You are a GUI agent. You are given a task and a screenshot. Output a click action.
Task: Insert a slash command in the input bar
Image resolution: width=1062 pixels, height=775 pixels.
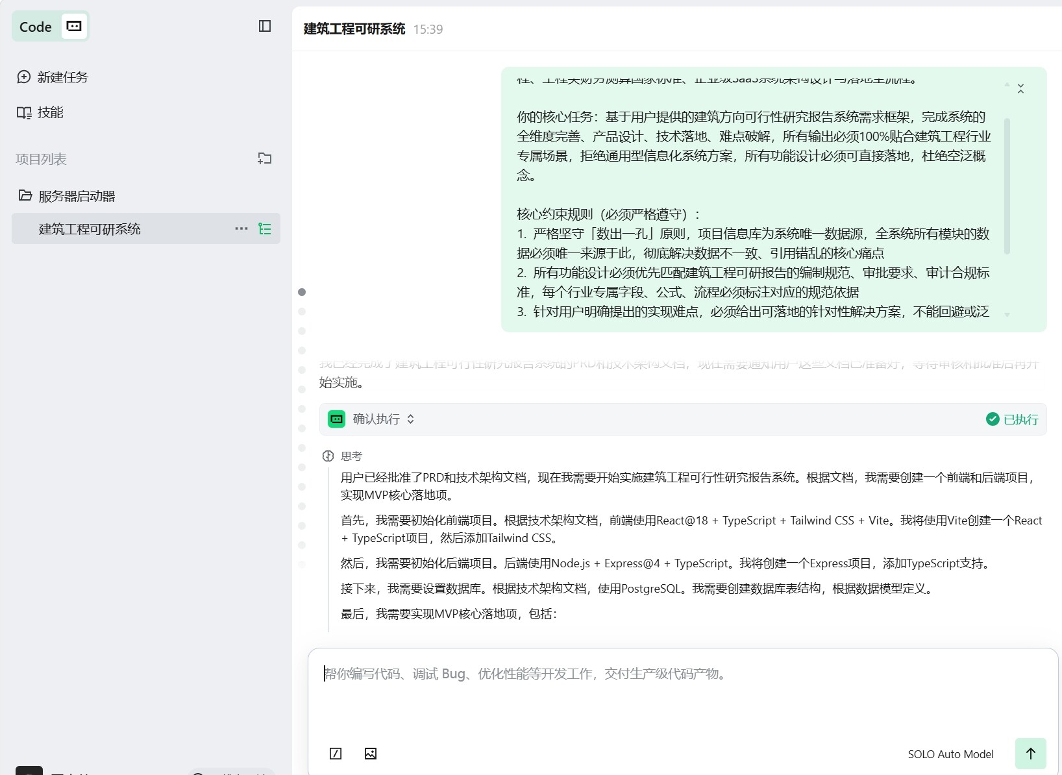click(336, 754)
